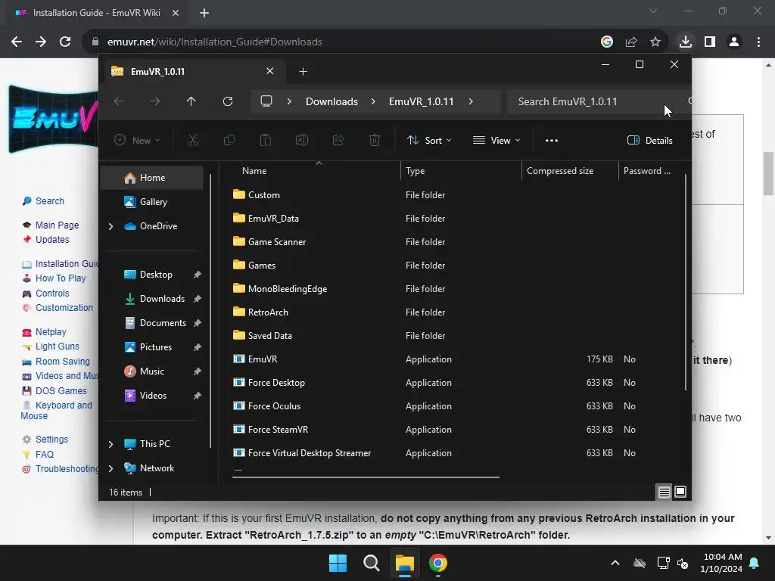The width and height of the screenshot is (775, 581).
Task: Refresh the EmuVR_1.0.11 folder view
Action: point(228,101)
